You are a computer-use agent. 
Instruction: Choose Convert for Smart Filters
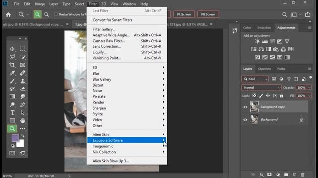click(x=127, y=20)
